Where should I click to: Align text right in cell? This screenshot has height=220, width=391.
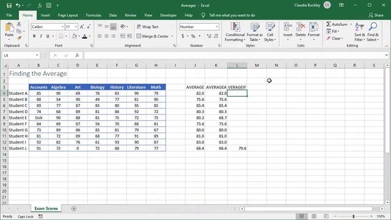pos(113,36)
